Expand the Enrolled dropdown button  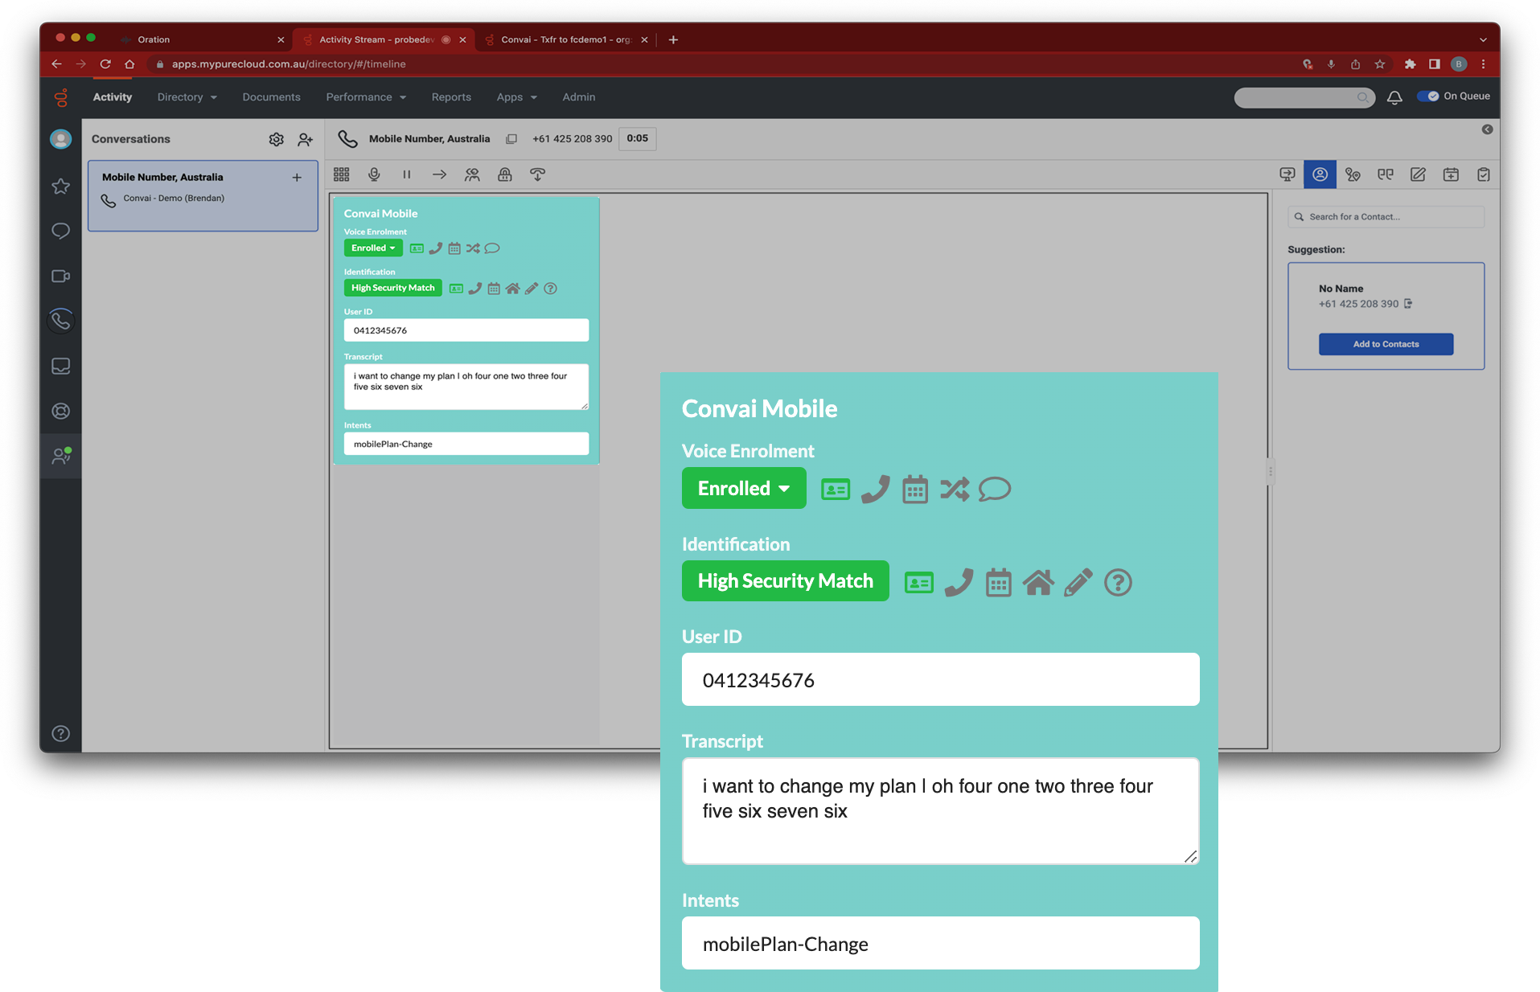click(x=743, y=488)
